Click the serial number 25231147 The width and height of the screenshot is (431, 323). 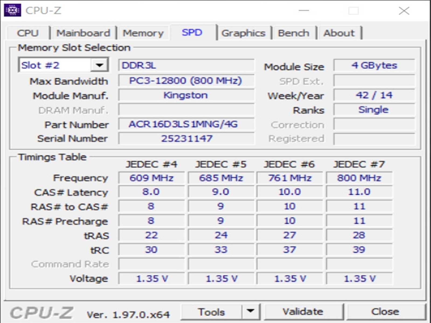[x=186, y=139]
